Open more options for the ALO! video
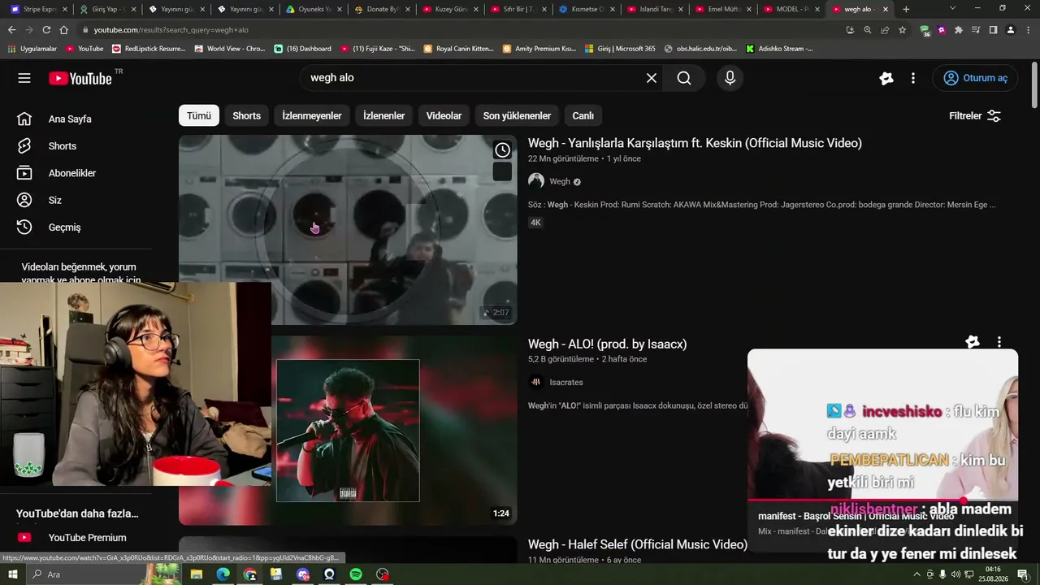The width and height of the screenshot is (1040, 585). [999, 342]
